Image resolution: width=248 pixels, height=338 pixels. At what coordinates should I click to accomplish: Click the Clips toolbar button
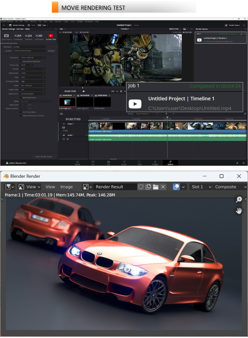click(43, 25)
